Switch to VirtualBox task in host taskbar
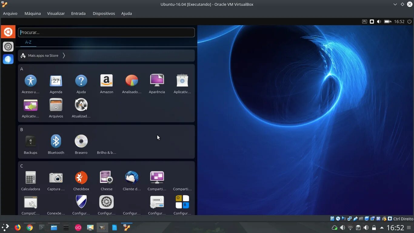 click(x=127, y=227)
